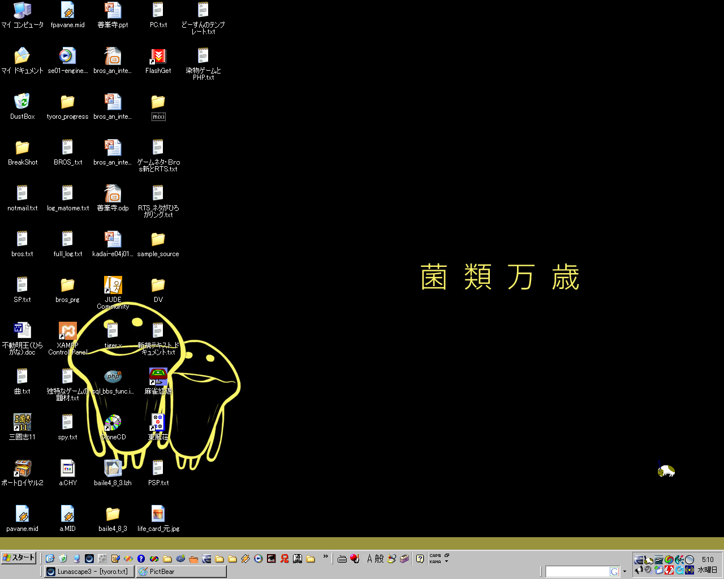Image resolution: width=724 pixels, height=579 pixels.
Task: Open the 三國志11 game shortcut
Action: click(x=22, y=423)
